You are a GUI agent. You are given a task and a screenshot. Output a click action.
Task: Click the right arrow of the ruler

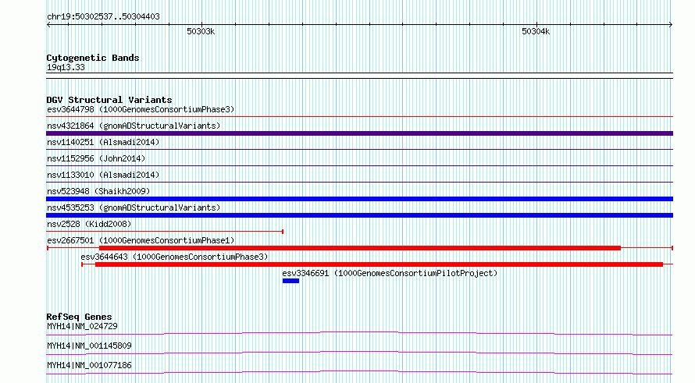(671, 25)
